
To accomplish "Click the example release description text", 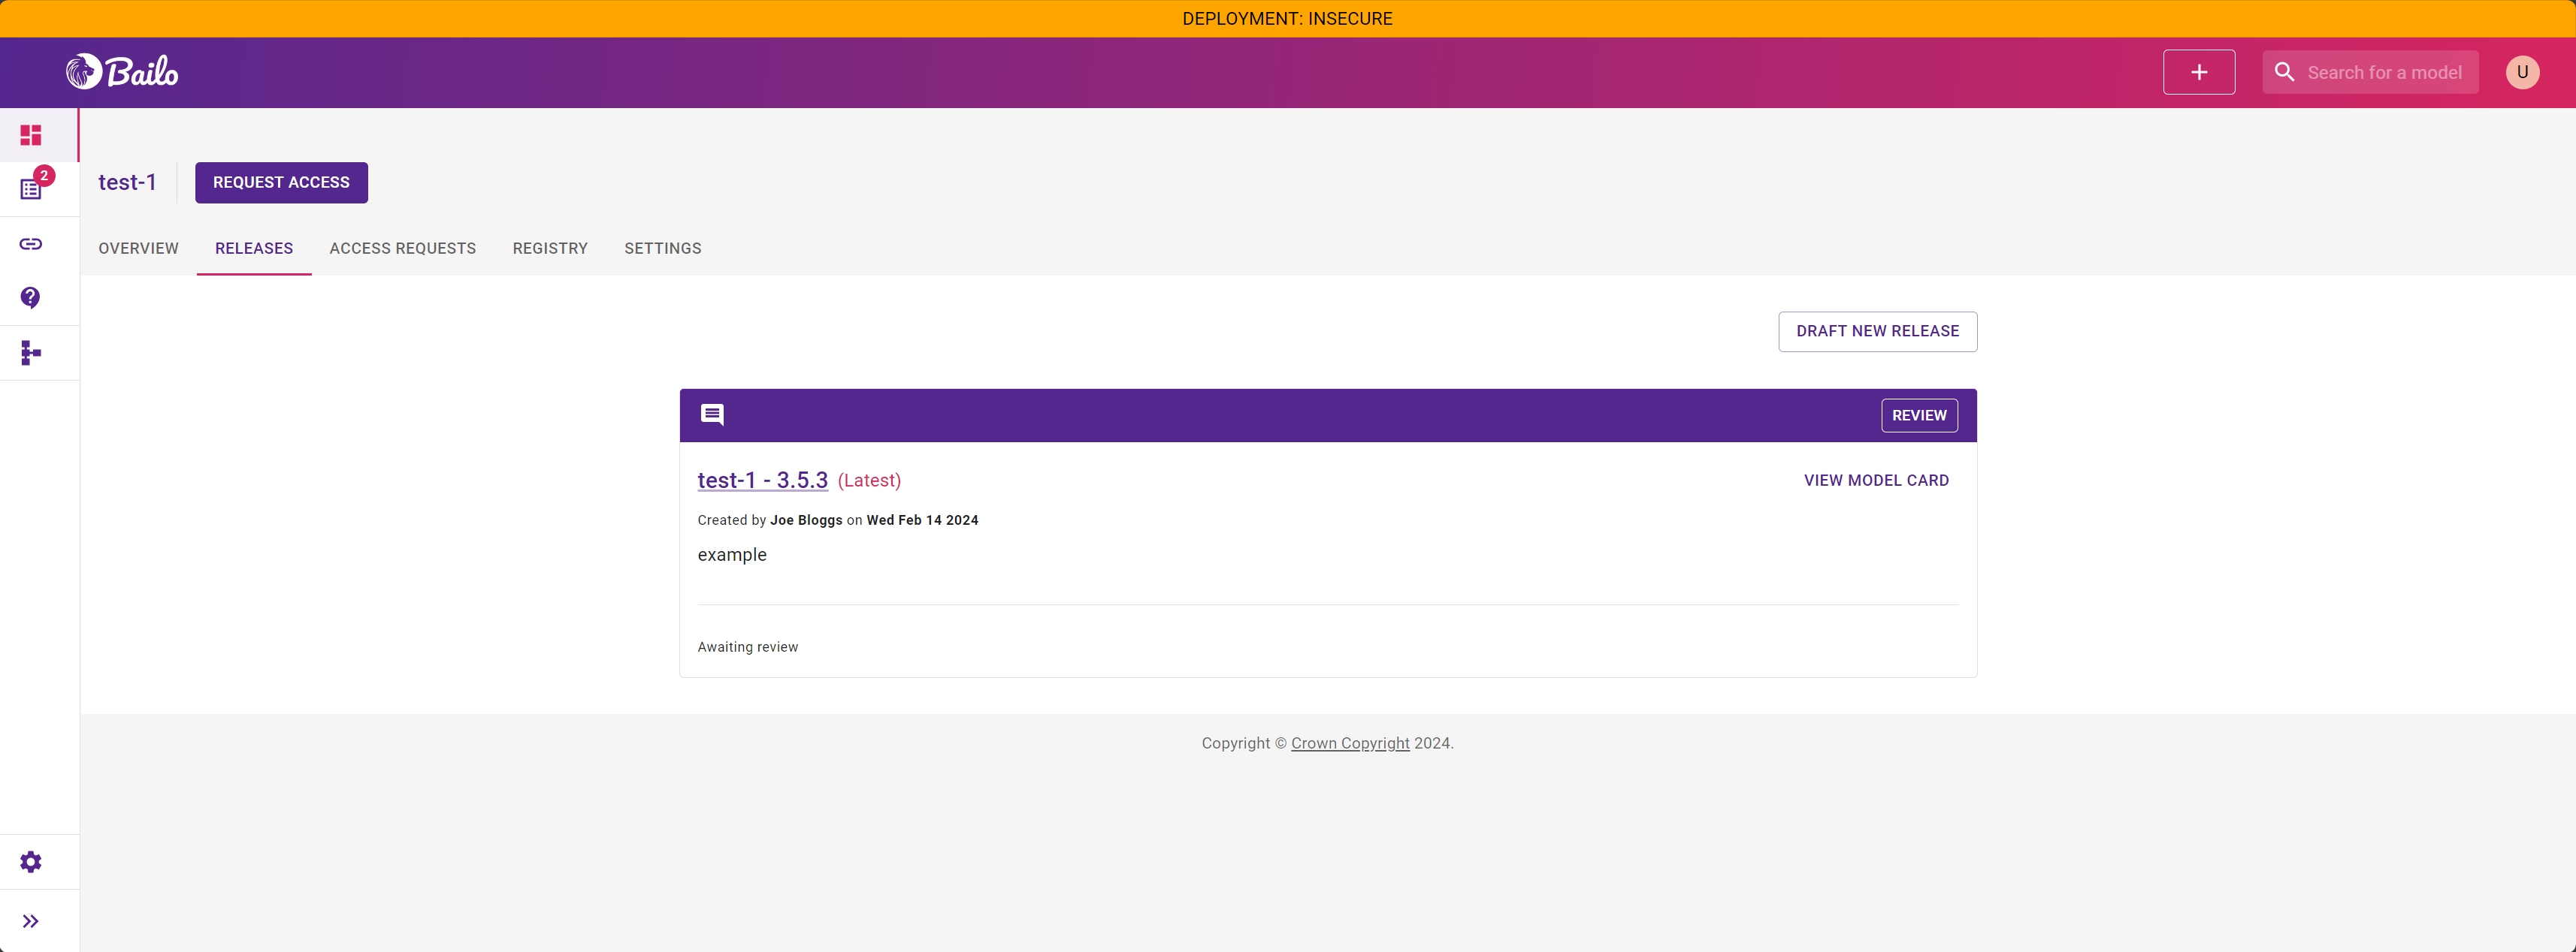I will click(x=732, y=554).
